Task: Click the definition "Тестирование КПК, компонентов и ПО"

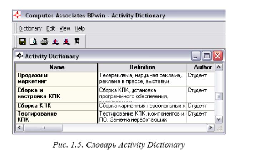Action: 142,117
